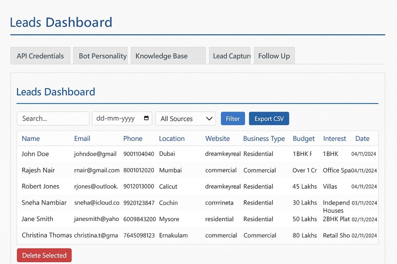The image size is (397, 264).
Task: Switch to the API Credentials tab
Action: [40, 56]
